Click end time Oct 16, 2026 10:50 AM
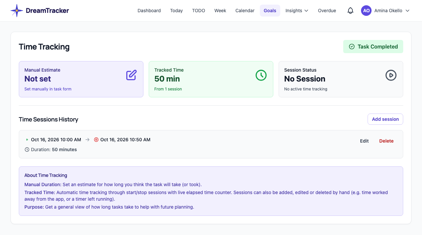Screen dimensions: 422x235 [125, 140]
